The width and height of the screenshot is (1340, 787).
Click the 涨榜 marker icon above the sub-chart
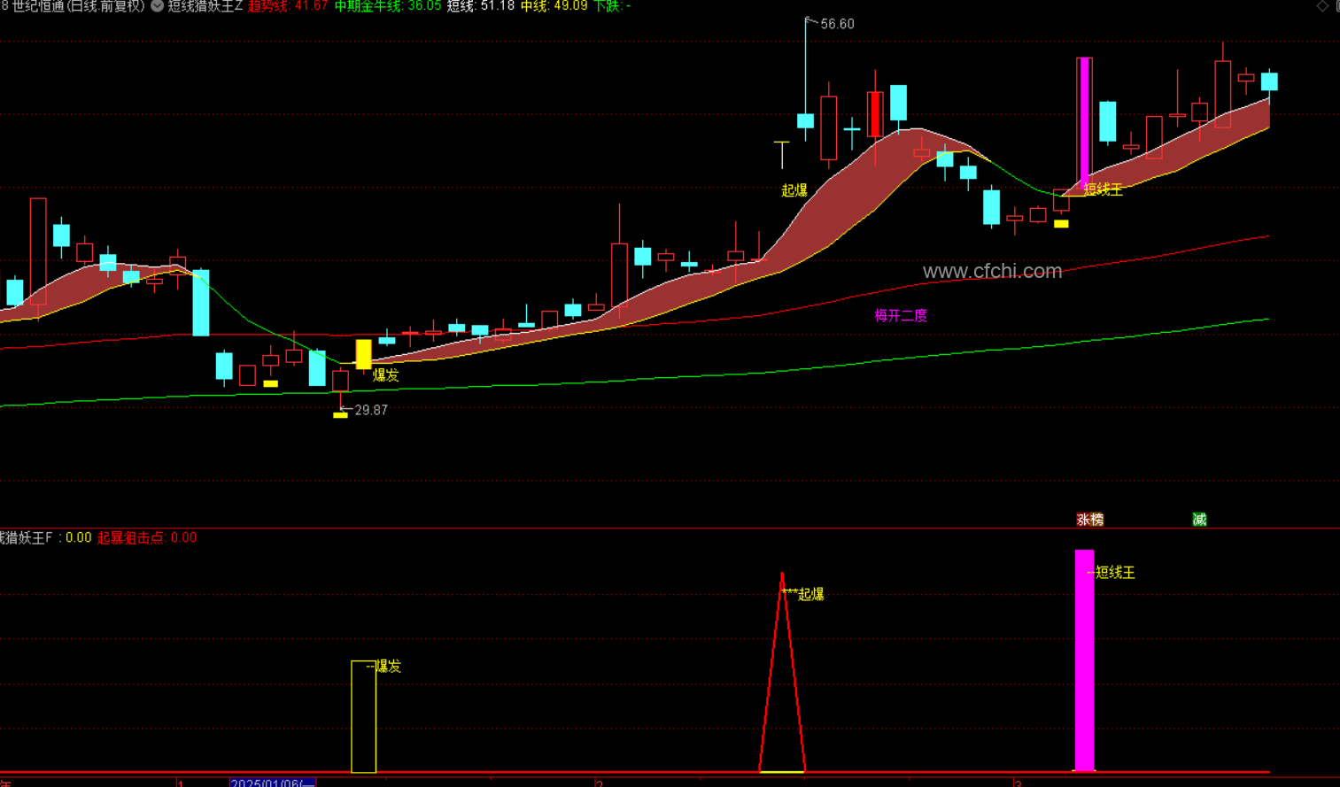point(1089,520)
